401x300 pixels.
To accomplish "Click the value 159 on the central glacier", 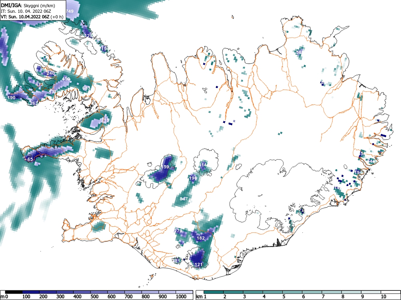I will (x=165, y=167).
